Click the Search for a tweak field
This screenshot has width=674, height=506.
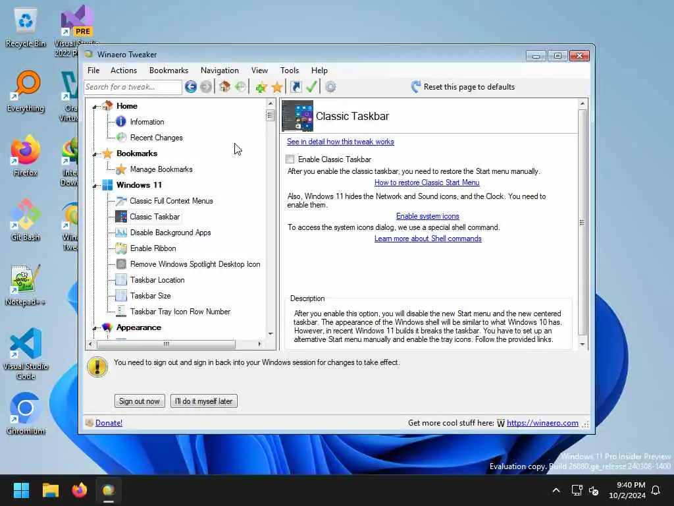tap(133, 87)
